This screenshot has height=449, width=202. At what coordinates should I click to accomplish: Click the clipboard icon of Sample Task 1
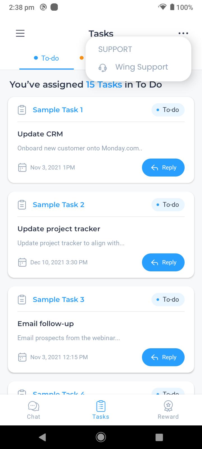22,110
